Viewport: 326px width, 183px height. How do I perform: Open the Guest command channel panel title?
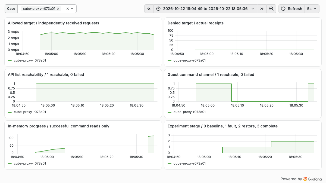[x=211, y=75]
